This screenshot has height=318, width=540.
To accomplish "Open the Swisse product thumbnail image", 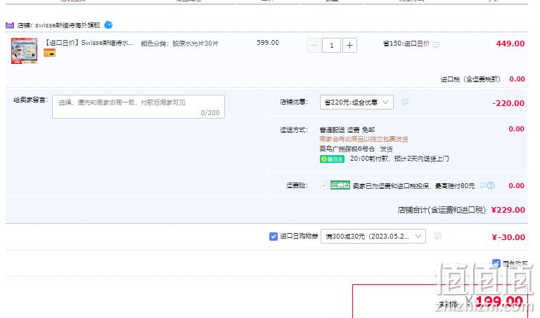I will click(24, 51).
